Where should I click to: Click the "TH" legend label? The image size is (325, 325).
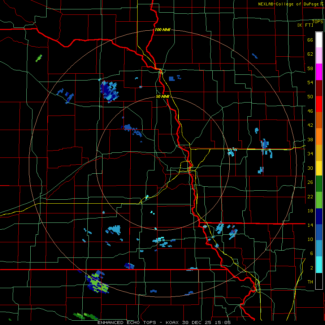pyautogui.click(x=310, y=282)
